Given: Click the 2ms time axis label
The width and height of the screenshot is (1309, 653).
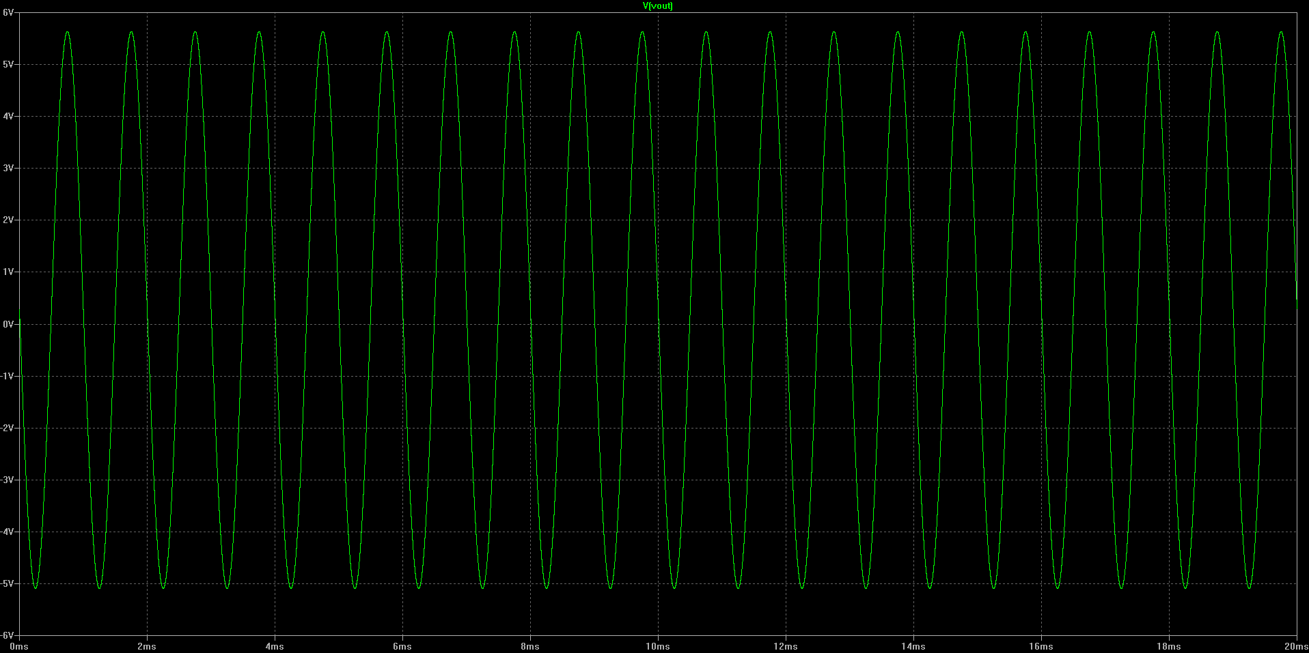Looking at the screenshot, I should point(147,646).
